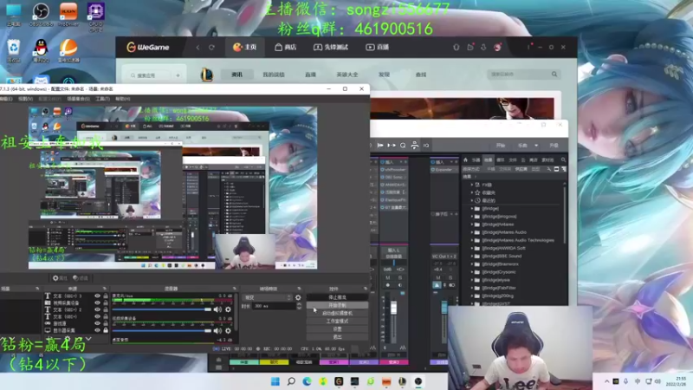Click the OBS start recording button
This screenshot has width=693, height=390.
(337, 306)
